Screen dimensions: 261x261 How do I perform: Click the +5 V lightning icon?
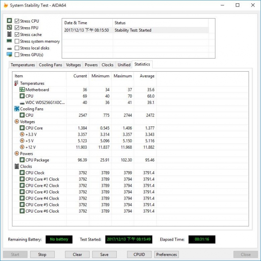click(22, 141)
